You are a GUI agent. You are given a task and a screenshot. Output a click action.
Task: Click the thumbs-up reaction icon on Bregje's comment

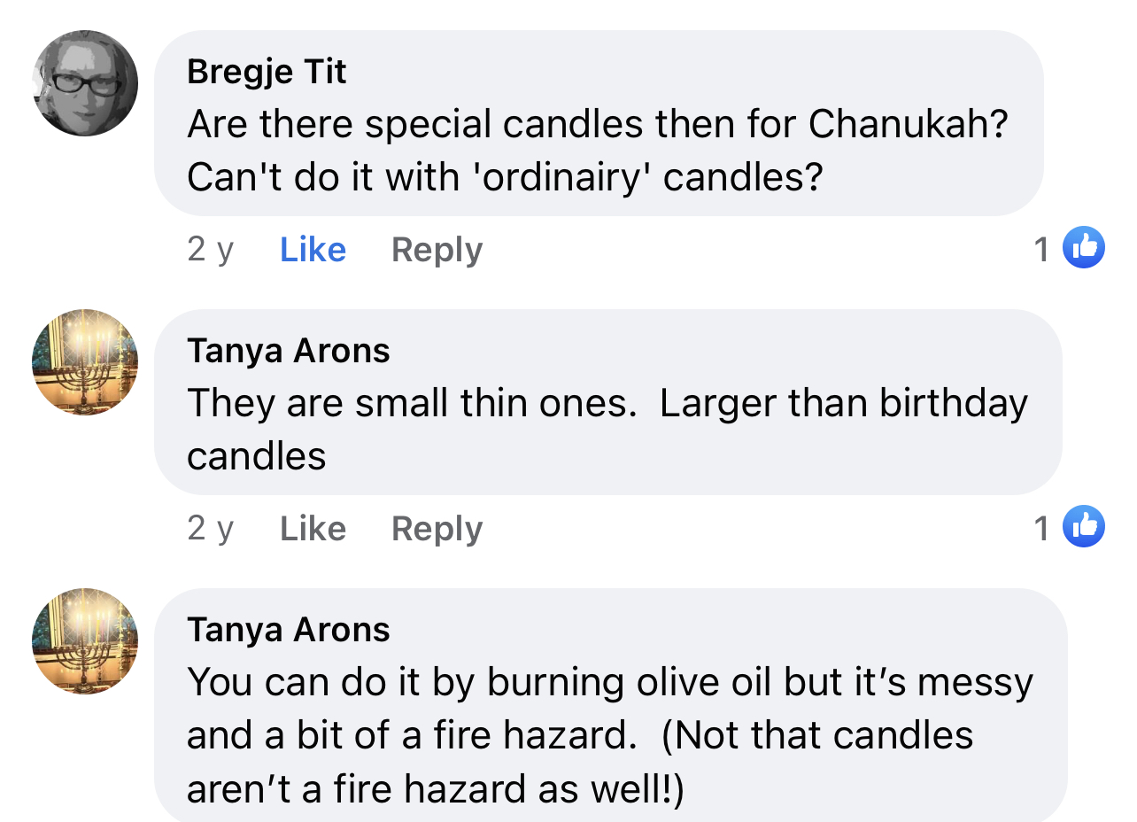pyautogui.click(x=1083, y=248)
